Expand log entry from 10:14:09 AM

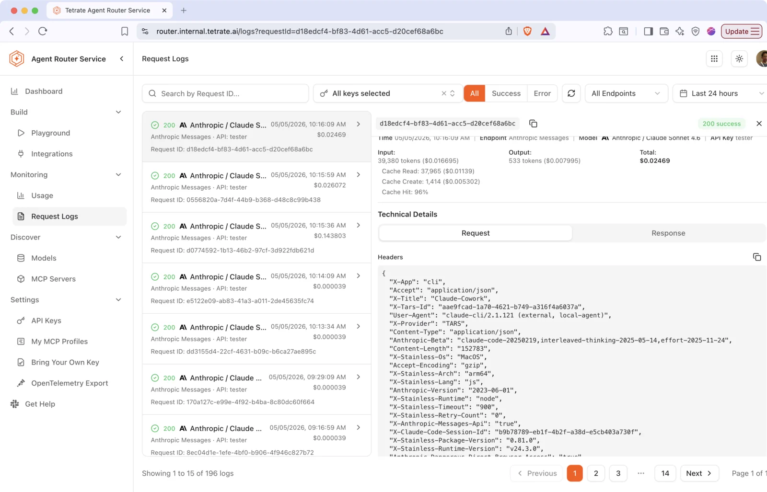358,276
